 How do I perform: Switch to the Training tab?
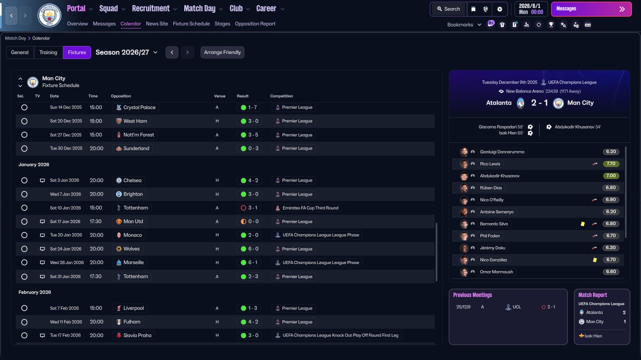pyautogui.click(x=49, y=52)
